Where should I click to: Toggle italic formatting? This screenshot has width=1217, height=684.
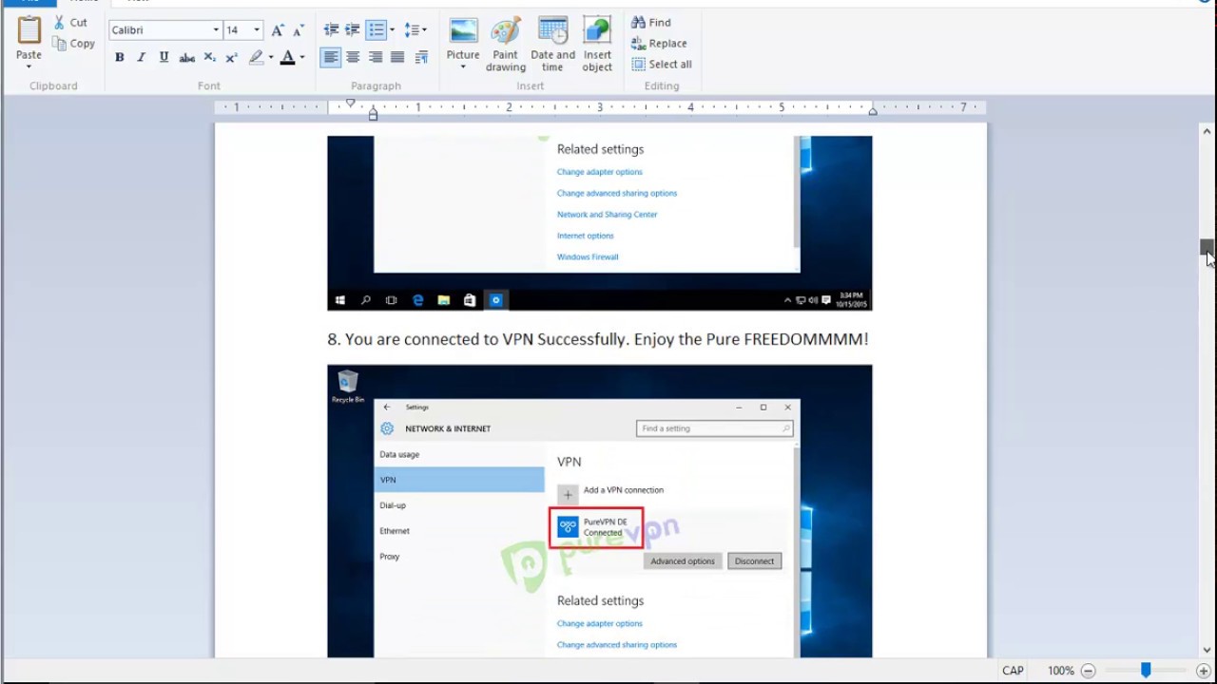[142, 58]
